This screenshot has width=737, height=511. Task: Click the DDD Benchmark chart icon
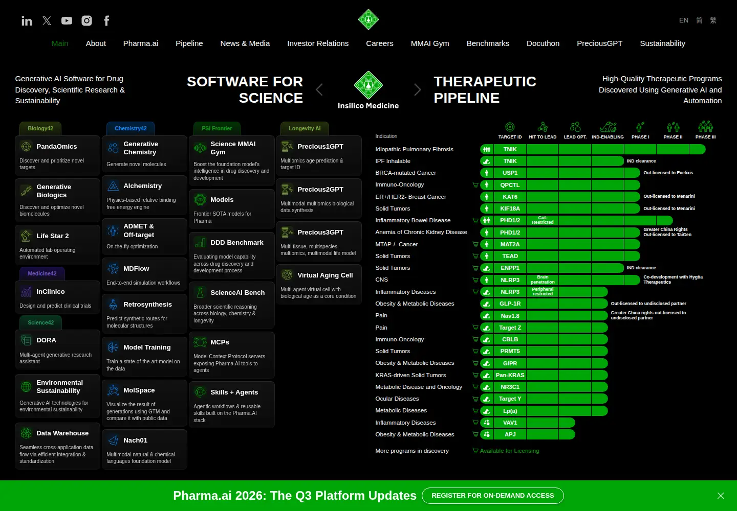click(200, 243)
